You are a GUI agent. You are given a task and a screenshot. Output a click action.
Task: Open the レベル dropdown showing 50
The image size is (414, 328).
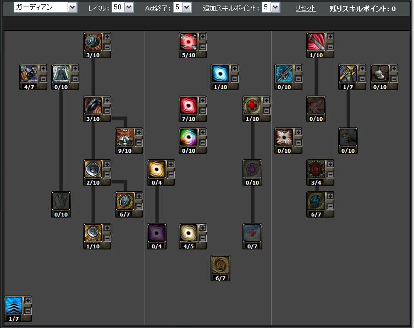123,7
